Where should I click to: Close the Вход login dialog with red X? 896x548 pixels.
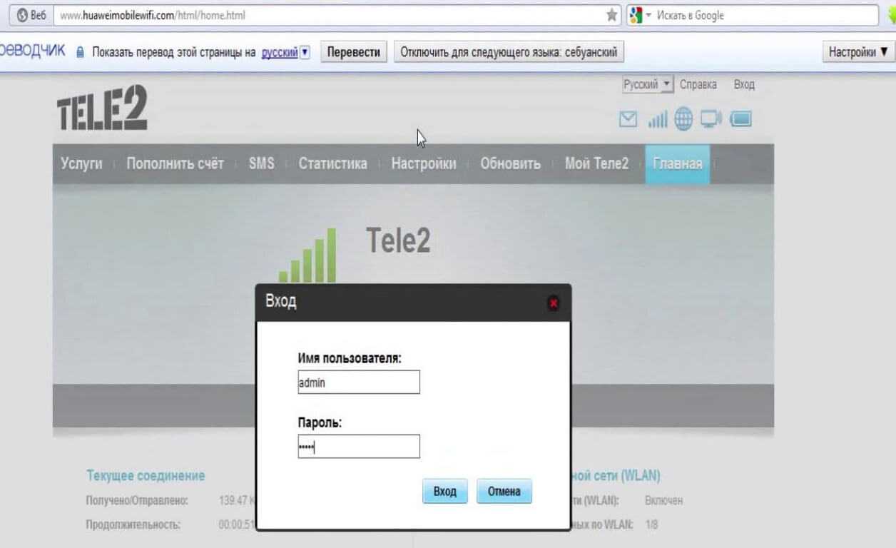(554, 303)
